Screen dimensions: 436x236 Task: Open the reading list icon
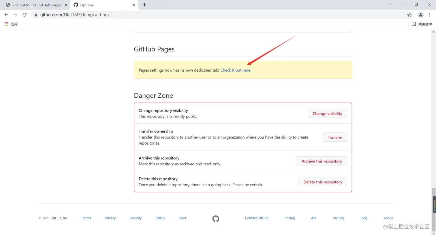tap(414, 24)
